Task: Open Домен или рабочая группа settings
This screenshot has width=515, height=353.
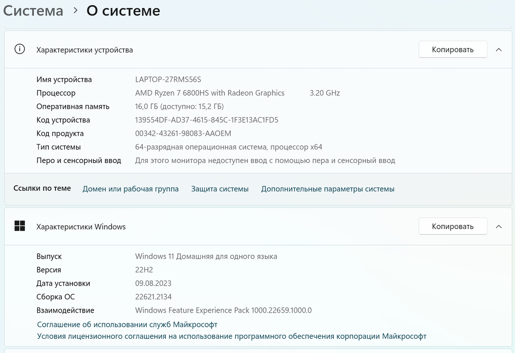Action: 130,189
